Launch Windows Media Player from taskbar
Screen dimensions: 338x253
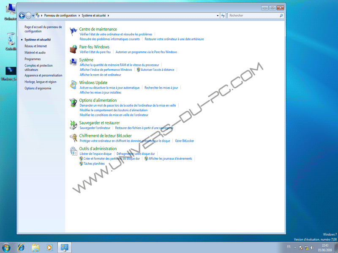click(x=49, y=248)
